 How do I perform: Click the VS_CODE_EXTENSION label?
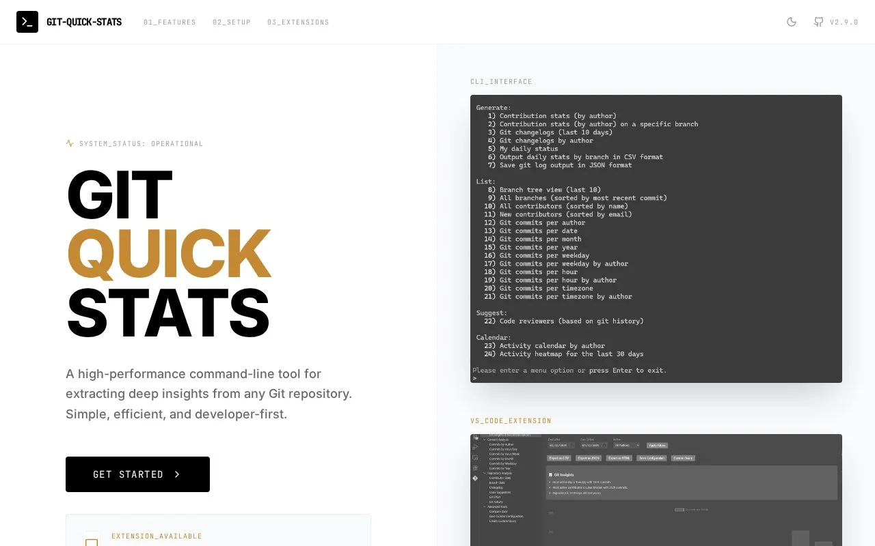click(x=511, y=421)
